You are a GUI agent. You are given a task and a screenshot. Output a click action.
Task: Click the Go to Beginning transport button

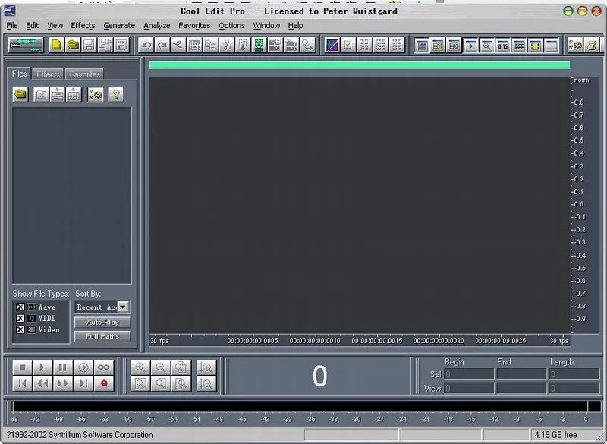(x=23, y=383)
